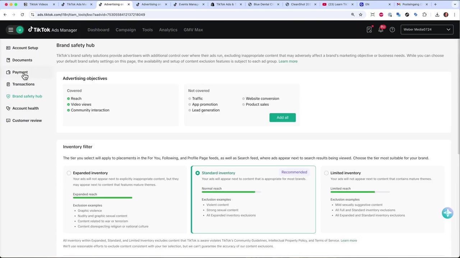Close the Tiktok Videos browser tab

tap(54, 4)
